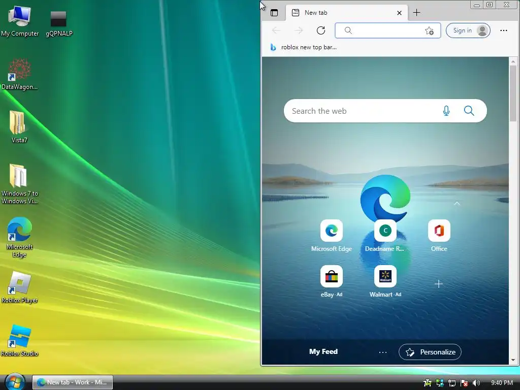Click the page vertical scrollbar thumb
The image size is (520, 390).
pyautogui.click(x=513, y=93)
